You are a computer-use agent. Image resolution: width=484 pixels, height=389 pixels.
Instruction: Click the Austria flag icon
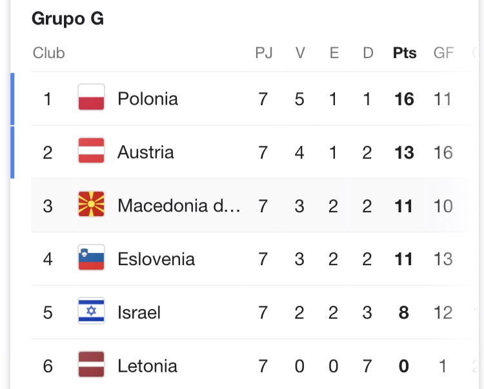pos(91,152)
